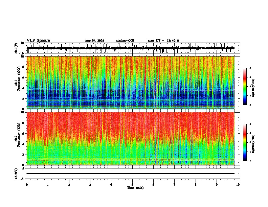Select the start time value "13:40:0"
Viewport: 268px width, 207px height.
[173, 41]
